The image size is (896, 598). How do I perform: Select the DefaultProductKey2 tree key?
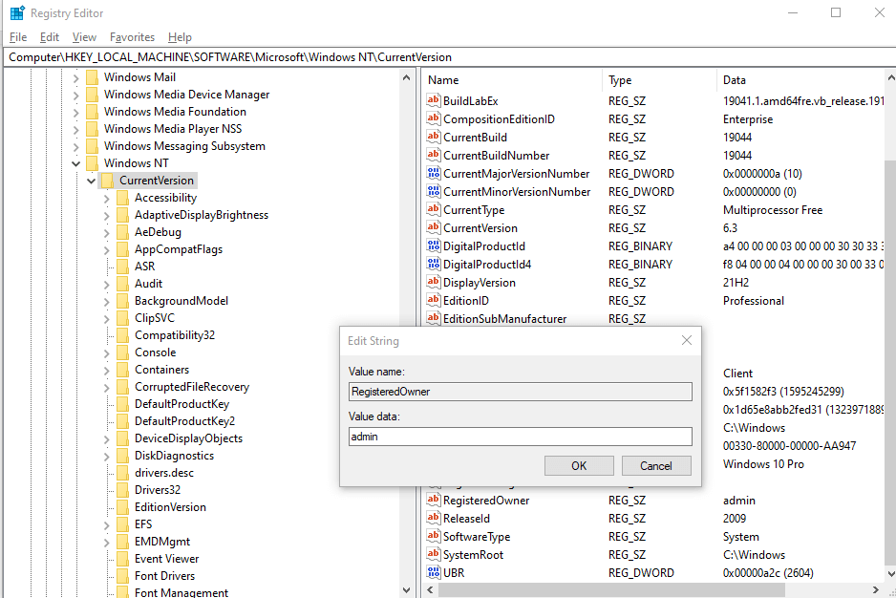(184, 421)
